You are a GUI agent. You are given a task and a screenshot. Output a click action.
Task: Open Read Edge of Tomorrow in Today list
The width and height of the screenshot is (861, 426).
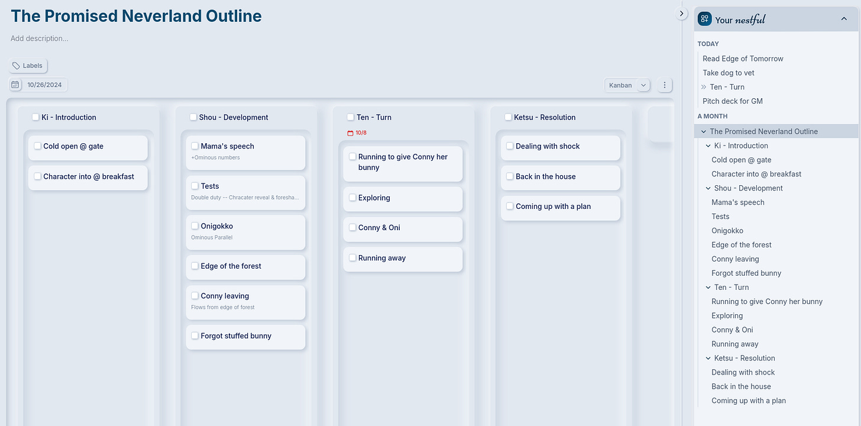point(743,59)
